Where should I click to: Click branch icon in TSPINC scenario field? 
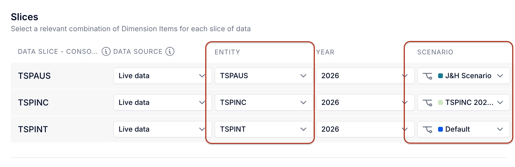(427, 103)
